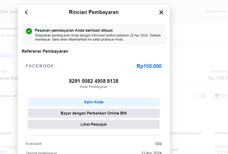Click the green success checkmark icon
The image size is (228, 154).
[29, 31]
